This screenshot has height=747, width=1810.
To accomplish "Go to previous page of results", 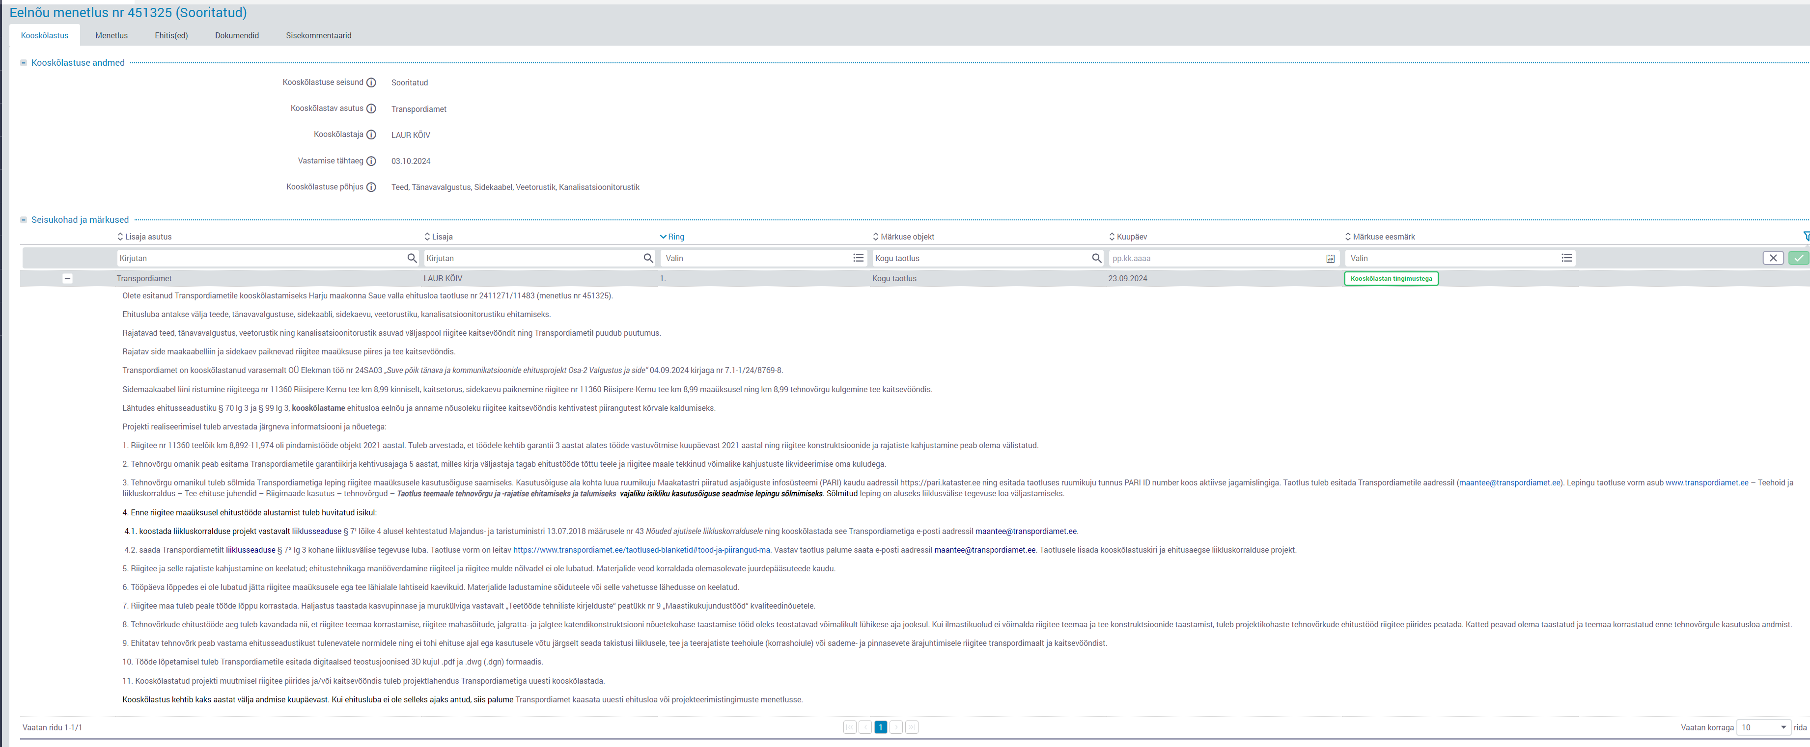I will pos(865,727).
